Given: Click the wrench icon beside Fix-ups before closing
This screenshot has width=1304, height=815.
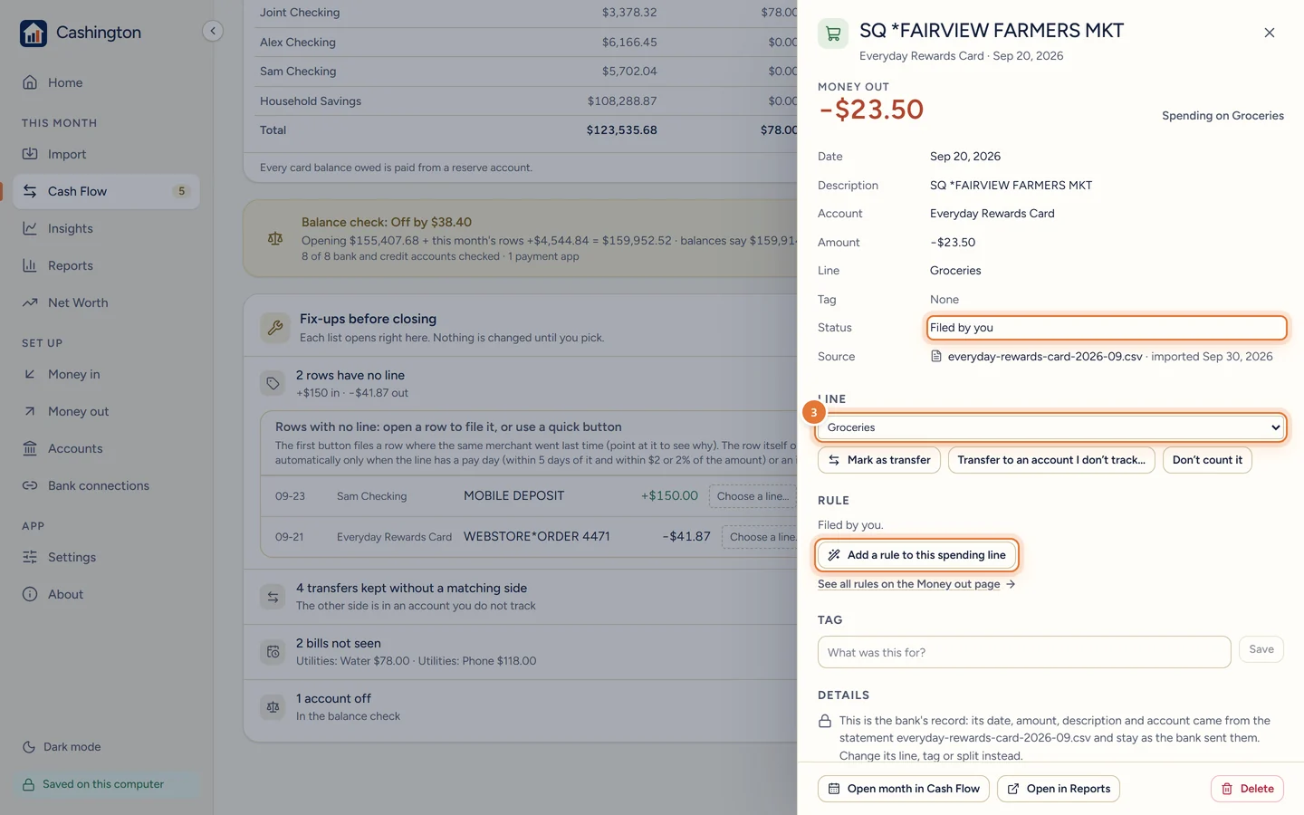Looking at the screenshot, I should pos(275,328).
